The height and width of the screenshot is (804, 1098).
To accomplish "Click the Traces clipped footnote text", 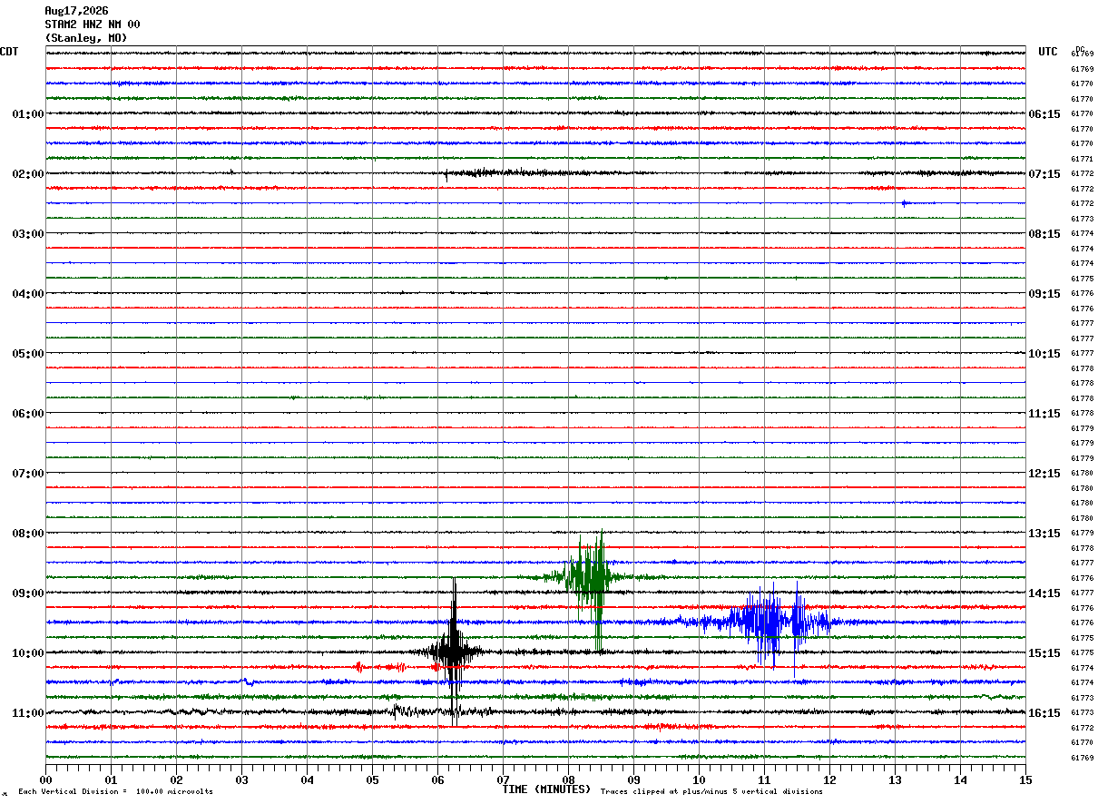I will (x=711, y=792).
